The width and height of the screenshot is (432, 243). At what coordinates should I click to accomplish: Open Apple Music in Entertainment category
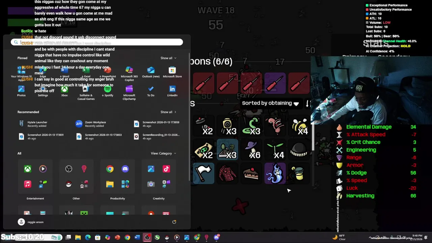point(28,184)
